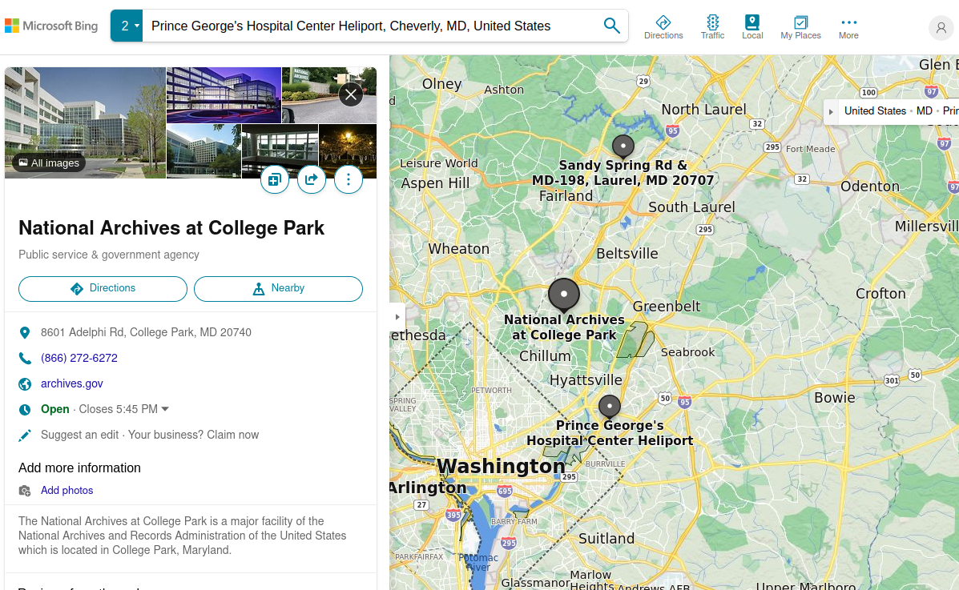
Task: Click the Hyattsville label on map
Action: (x=586, y=379)
